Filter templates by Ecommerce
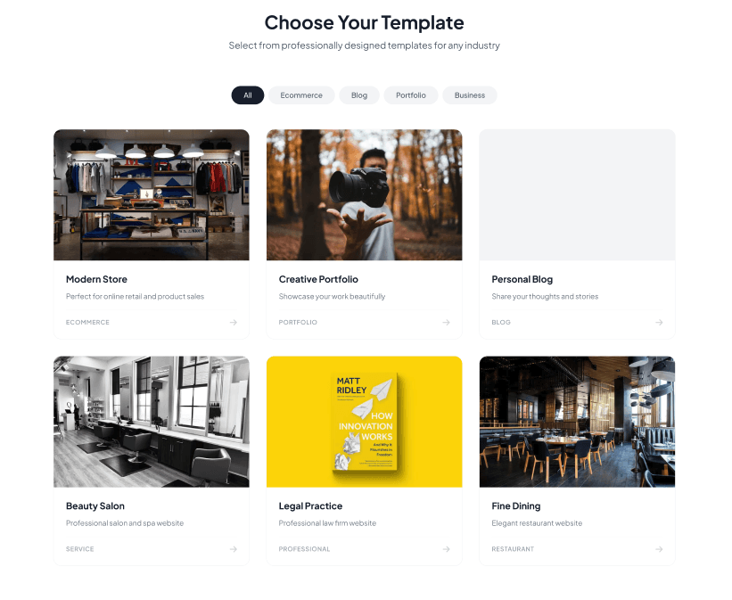Viewport: 732px width, 600px height. coord(301,95)
